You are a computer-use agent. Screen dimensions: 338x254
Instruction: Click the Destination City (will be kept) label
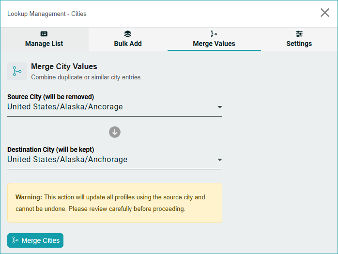click(51, 149)
